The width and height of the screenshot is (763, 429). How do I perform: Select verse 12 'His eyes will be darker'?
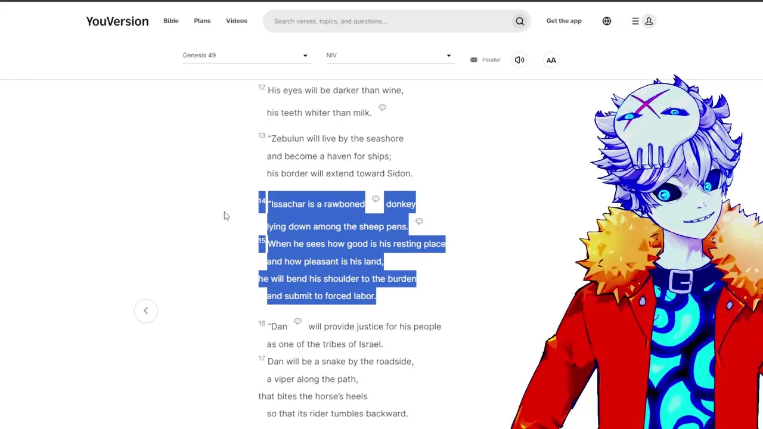coord(336,91)
